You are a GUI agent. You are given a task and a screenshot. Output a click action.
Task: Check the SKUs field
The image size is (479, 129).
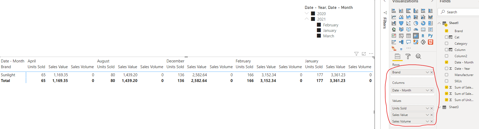coord(447,81)
